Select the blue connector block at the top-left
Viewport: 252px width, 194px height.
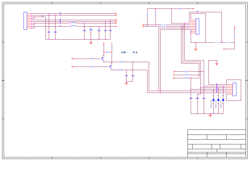tap(25, 21)
